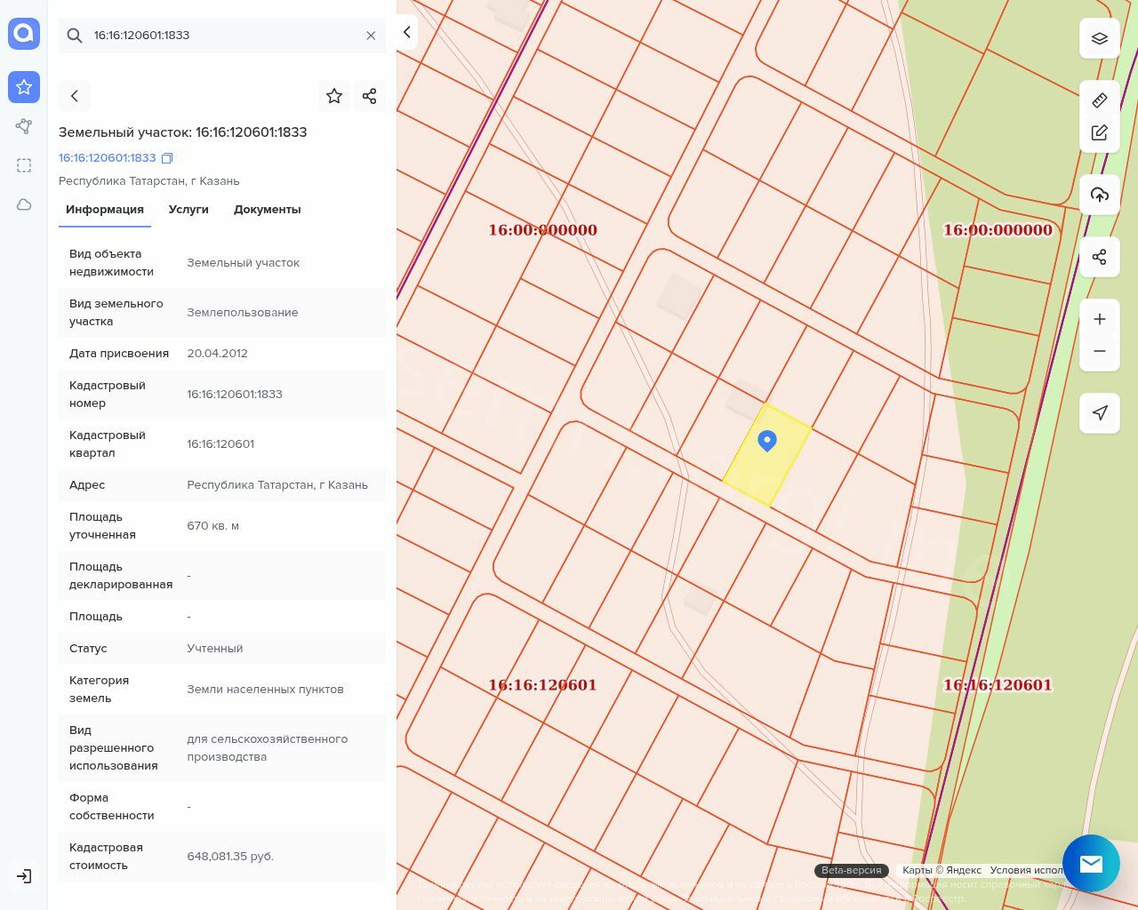Zoom out on the map
Image resolution: width=1138 pixels, height=910 pixels.
pos(1100,351)
